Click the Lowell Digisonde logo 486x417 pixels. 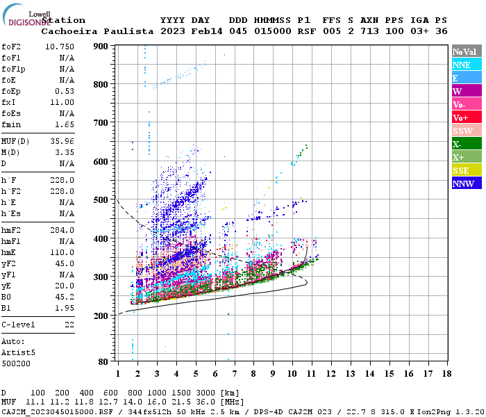[x=26, y=15]
